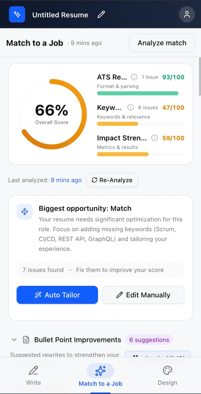Click the 6 suggestions badge
Viewport: 201px width, 394px height.
tap(149, 340)
